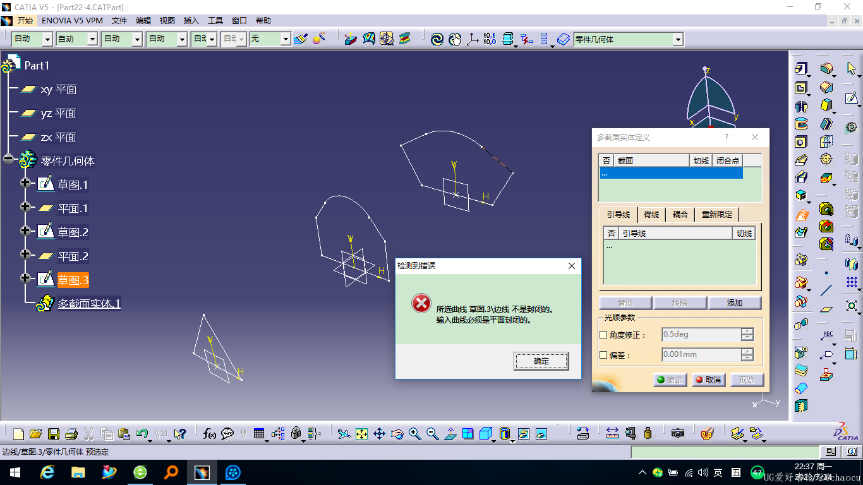Click the 预览 button
This screenshot has height=485, width=863.
tap(747, 380)
